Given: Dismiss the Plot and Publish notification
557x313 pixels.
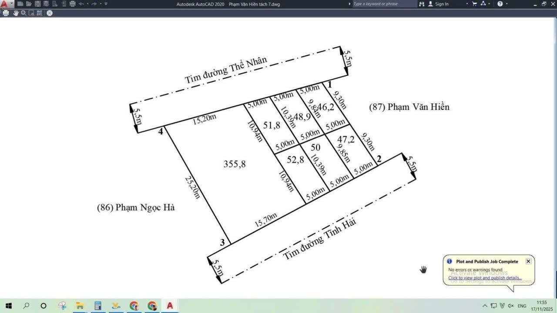Looking at the screenshot, I should [528, 261].
